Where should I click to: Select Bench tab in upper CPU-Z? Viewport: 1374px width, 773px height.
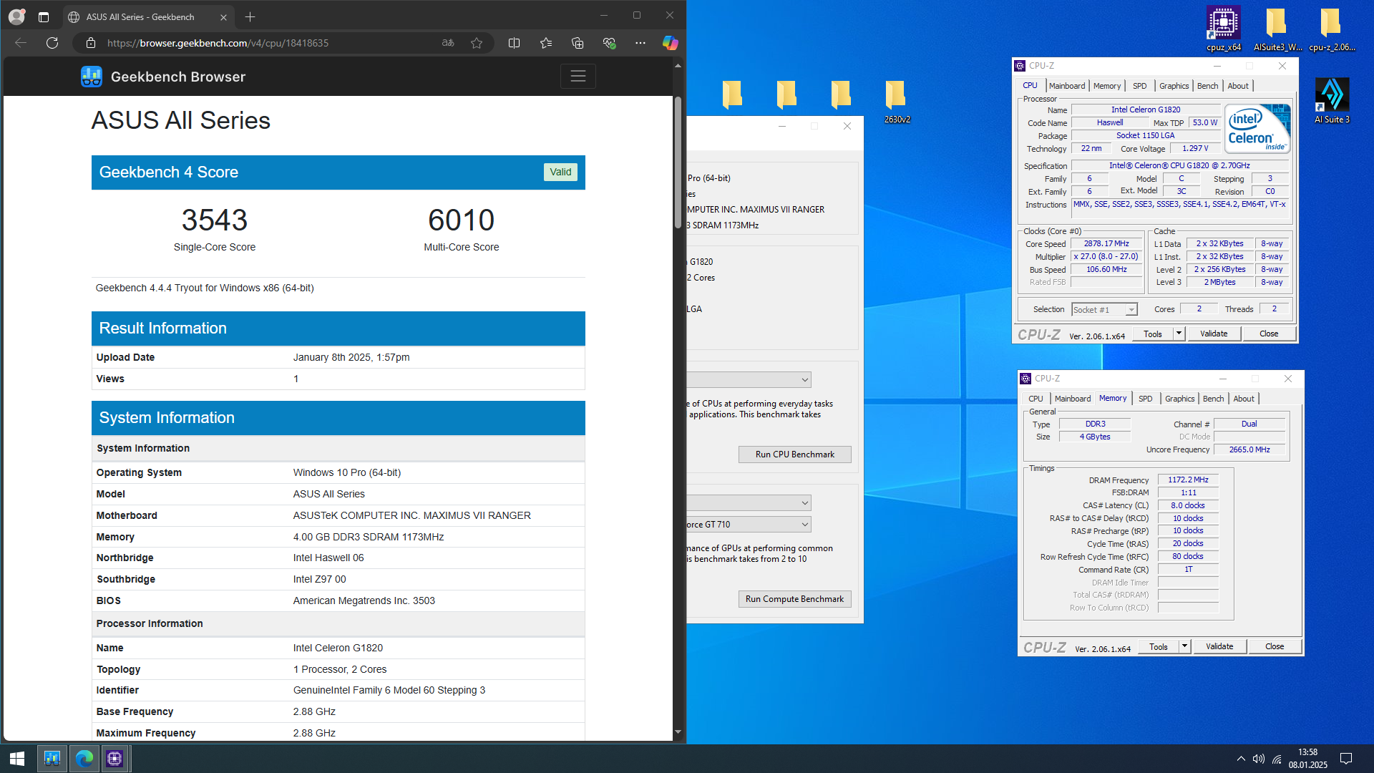(1208, 86)
